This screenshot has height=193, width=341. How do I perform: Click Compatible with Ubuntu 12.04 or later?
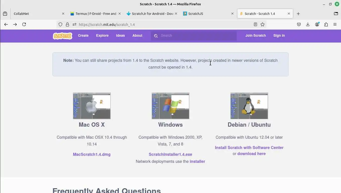tap(249, 137)
